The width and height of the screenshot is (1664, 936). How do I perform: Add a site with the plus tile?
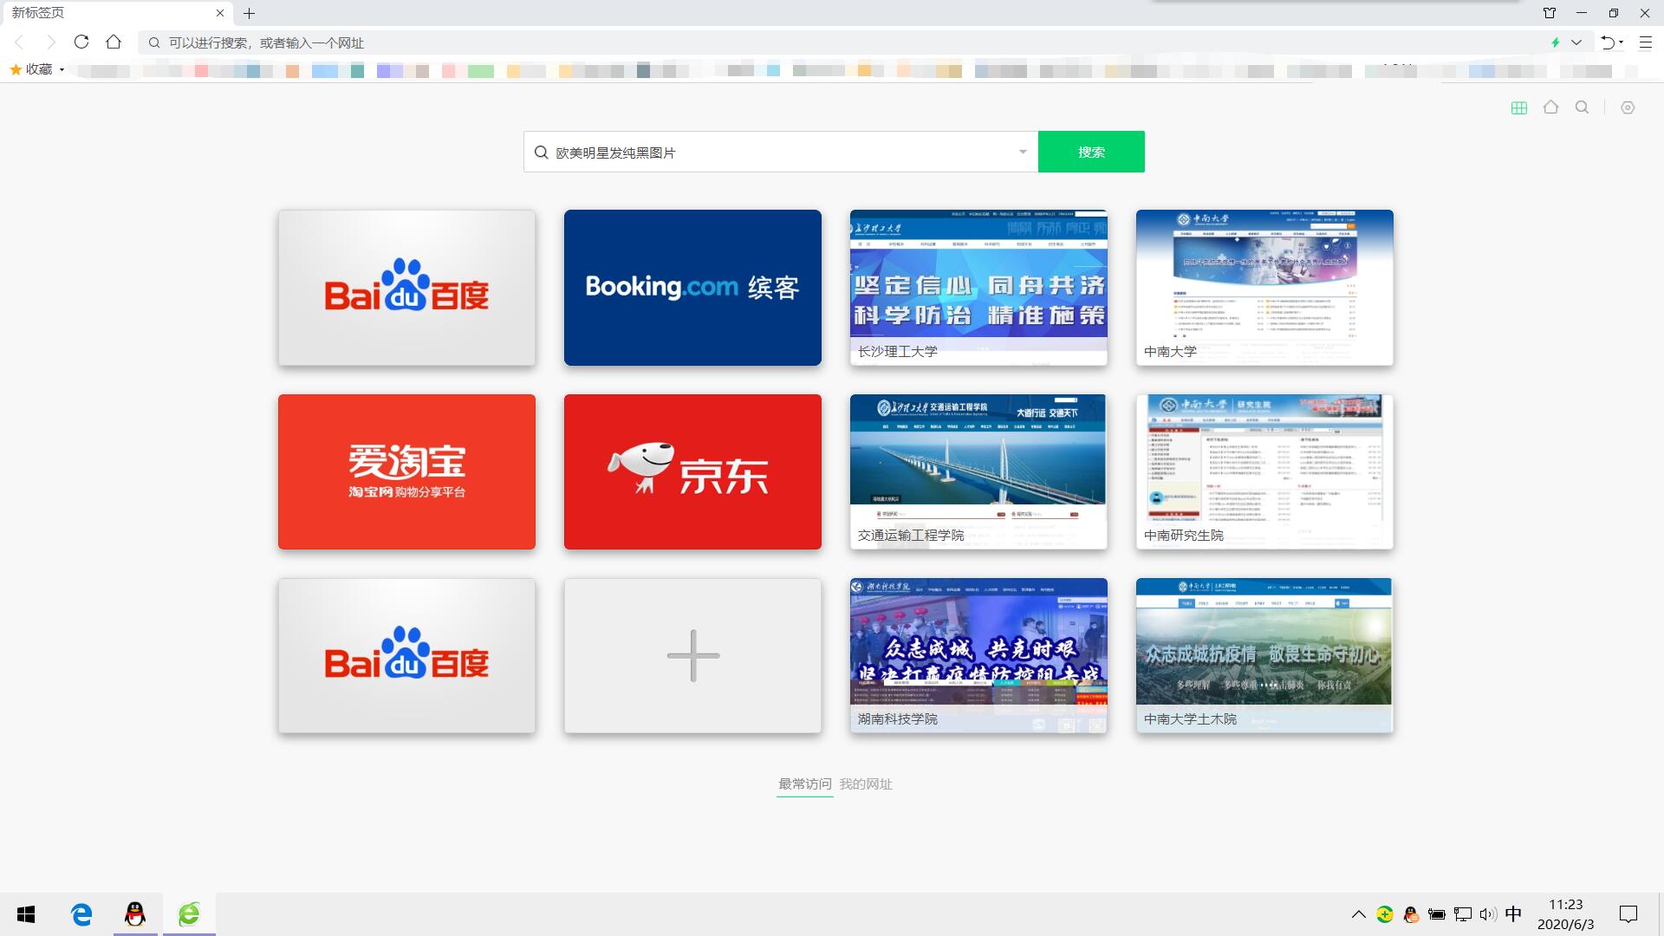pyautogui.click(x=692, y=656)
